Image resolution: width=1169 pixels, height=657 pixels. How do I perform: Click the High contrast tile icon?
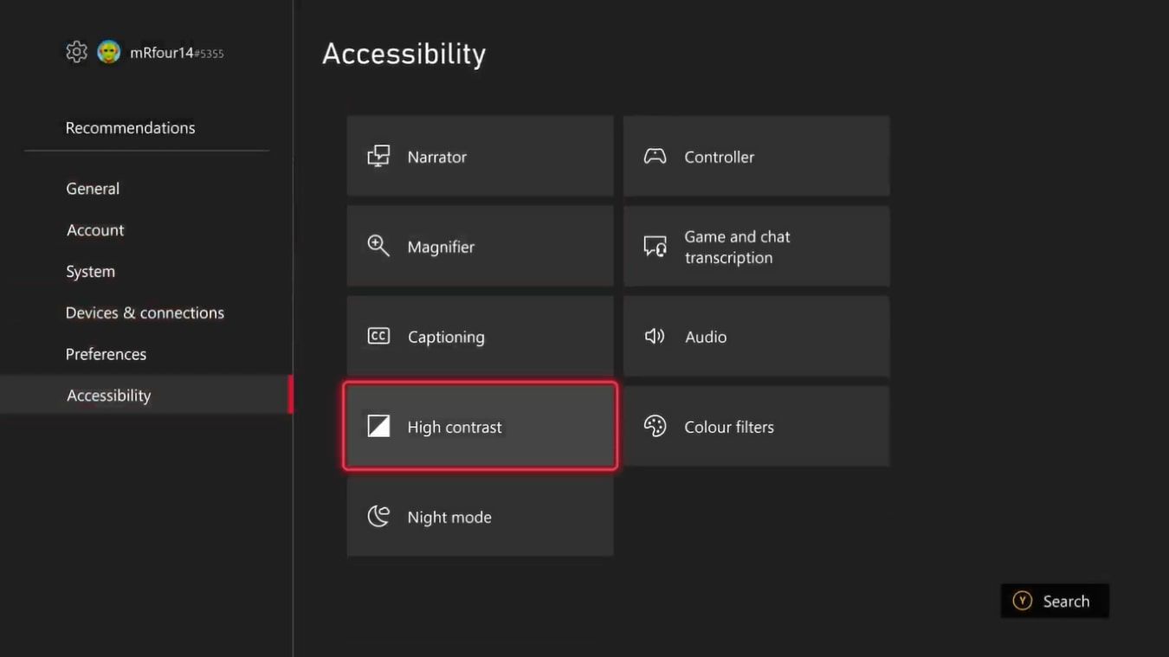pos(378,426)
